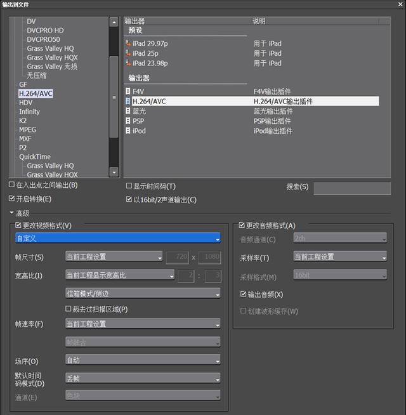The height and width of the screenshot is (415, 406).
Task: Open the 帧尺寸(S) dropdown
Action: (114, 256)
